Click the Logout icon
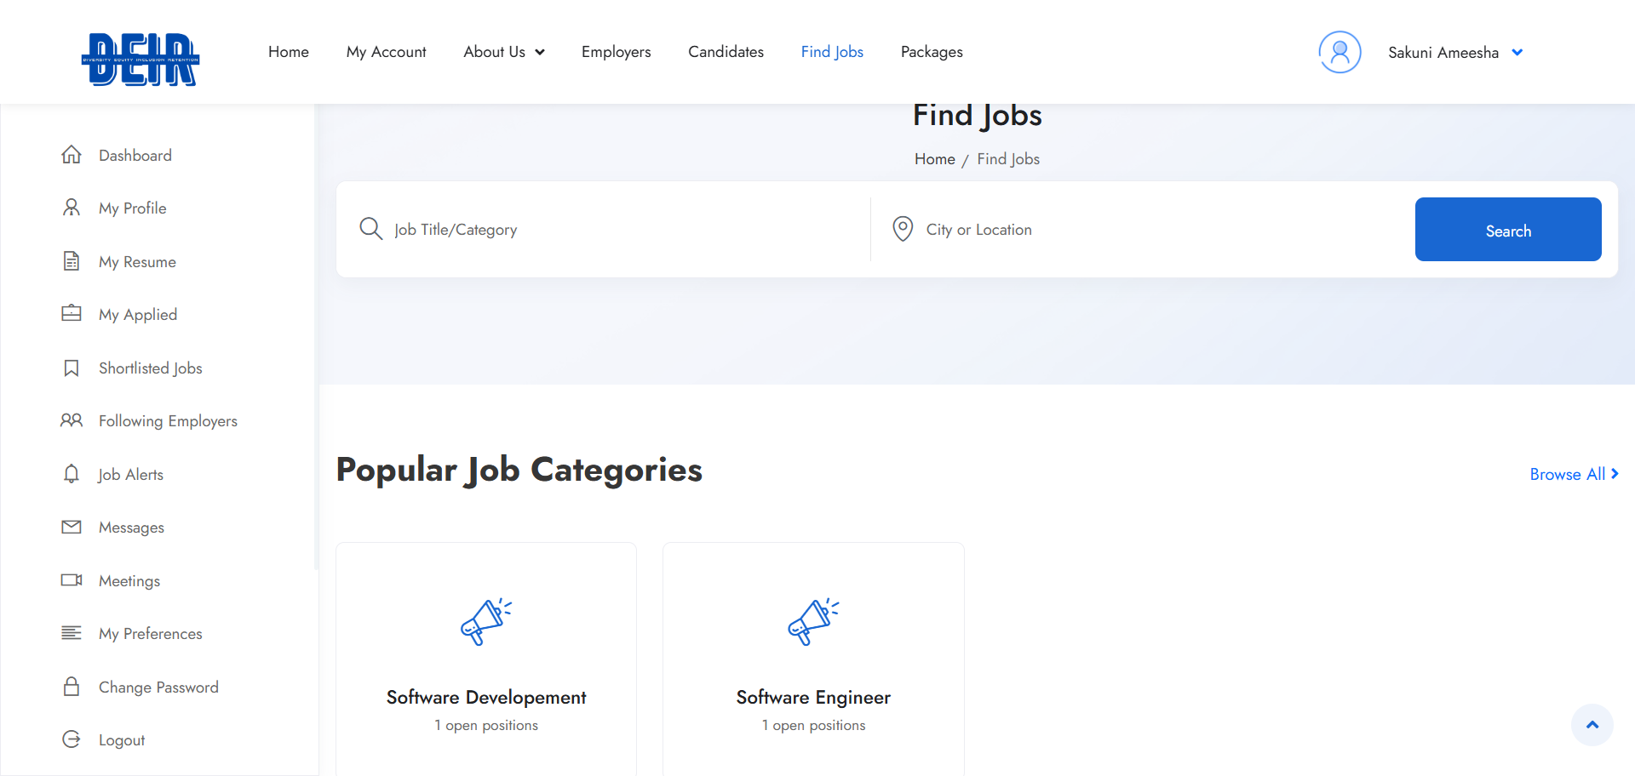 (72, 739)
